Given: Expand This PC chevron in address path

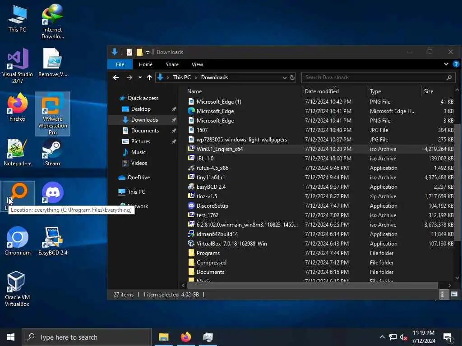Looking at the screenshot, I should (x=196, y=77).
